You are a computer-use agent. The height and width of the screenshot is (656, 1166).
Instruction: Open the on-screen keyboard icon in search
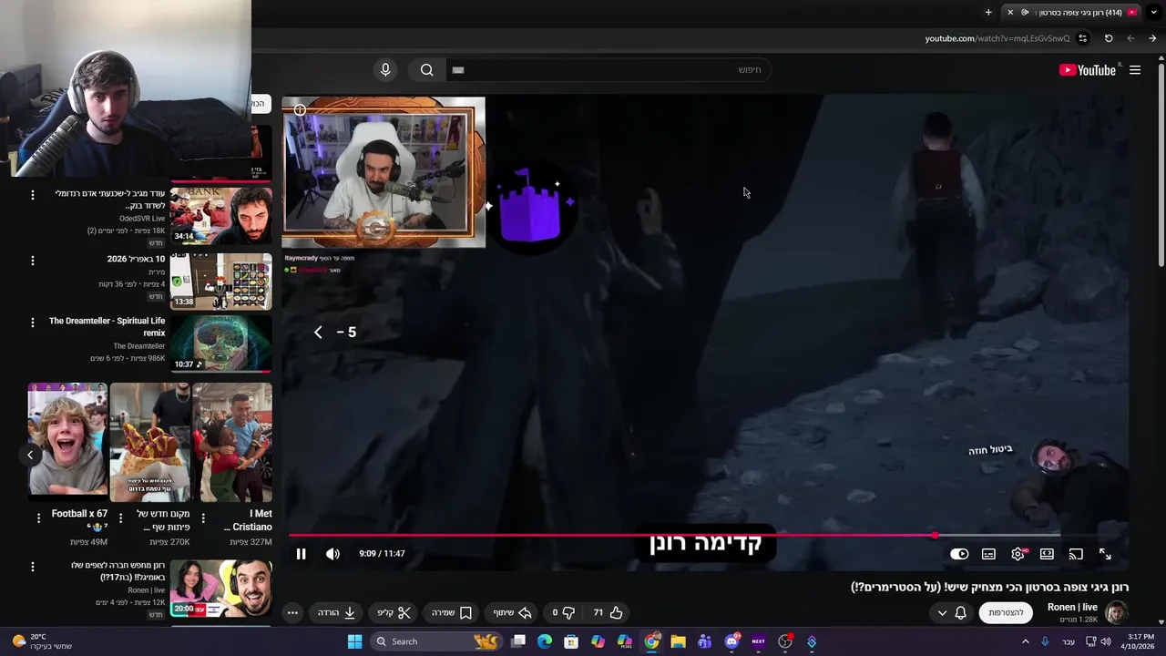click(458, 70)
